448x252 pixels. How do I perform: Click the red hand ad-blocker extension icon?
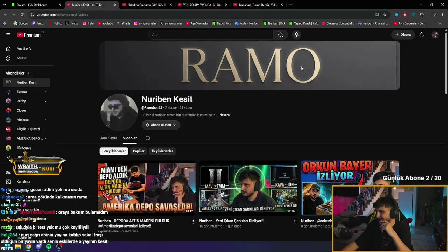pyautogui.click(x=405, y=15)
